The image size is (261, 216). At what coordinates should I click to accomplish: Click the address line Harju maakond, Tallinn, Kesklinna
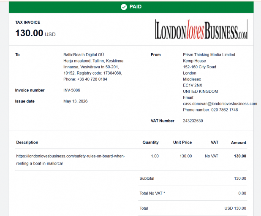pyautogui.click(x=93, y=61)
